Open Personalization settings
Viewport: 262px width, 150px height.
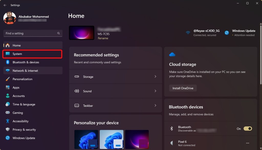coord(33,79)
